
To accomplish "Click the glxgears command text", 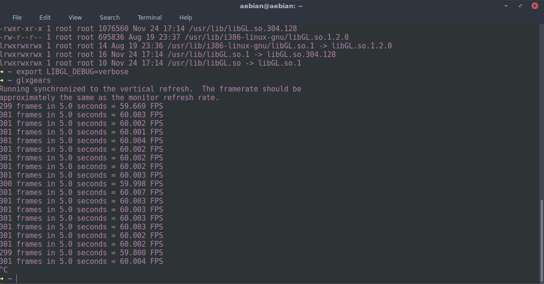I will point(33,80).
